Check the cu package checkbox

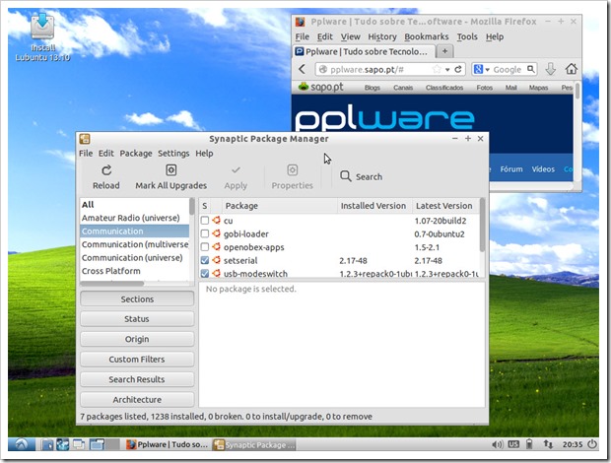point(205,221)
